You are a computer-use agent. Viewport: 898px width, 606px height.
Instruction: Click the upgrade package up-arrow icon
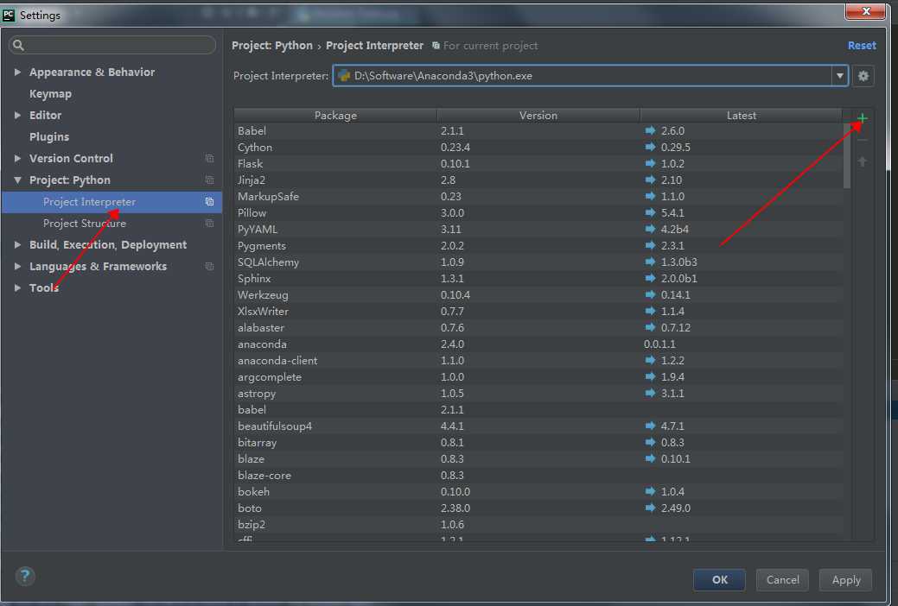tap(862, 162)
